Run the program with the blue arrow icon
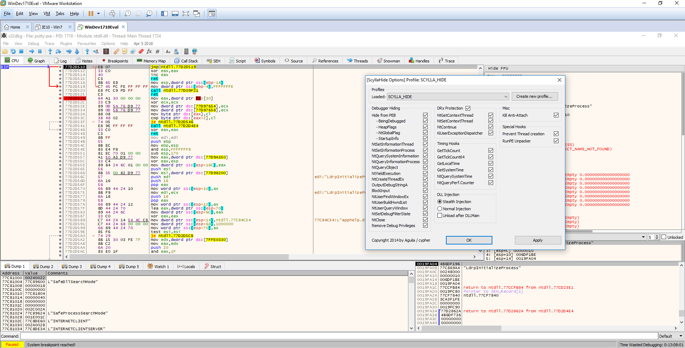Image resolution: width=685 pixels, height=348 pixels. click(32, 51)
